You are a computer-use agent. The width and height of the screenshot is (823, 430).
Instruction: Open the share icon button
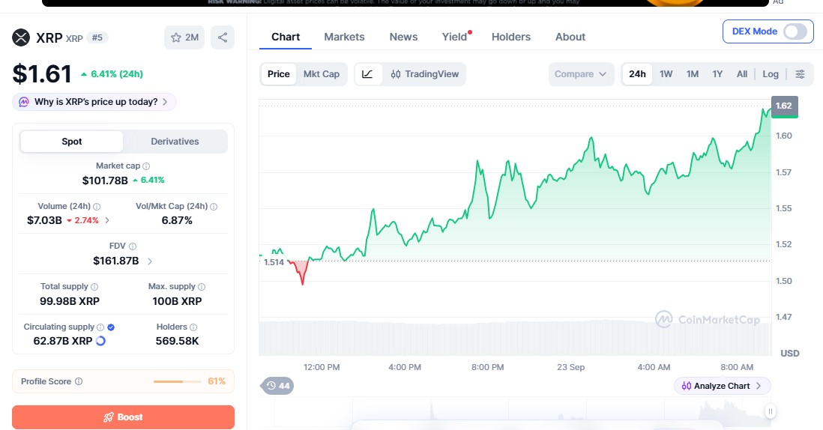[223, 37]
